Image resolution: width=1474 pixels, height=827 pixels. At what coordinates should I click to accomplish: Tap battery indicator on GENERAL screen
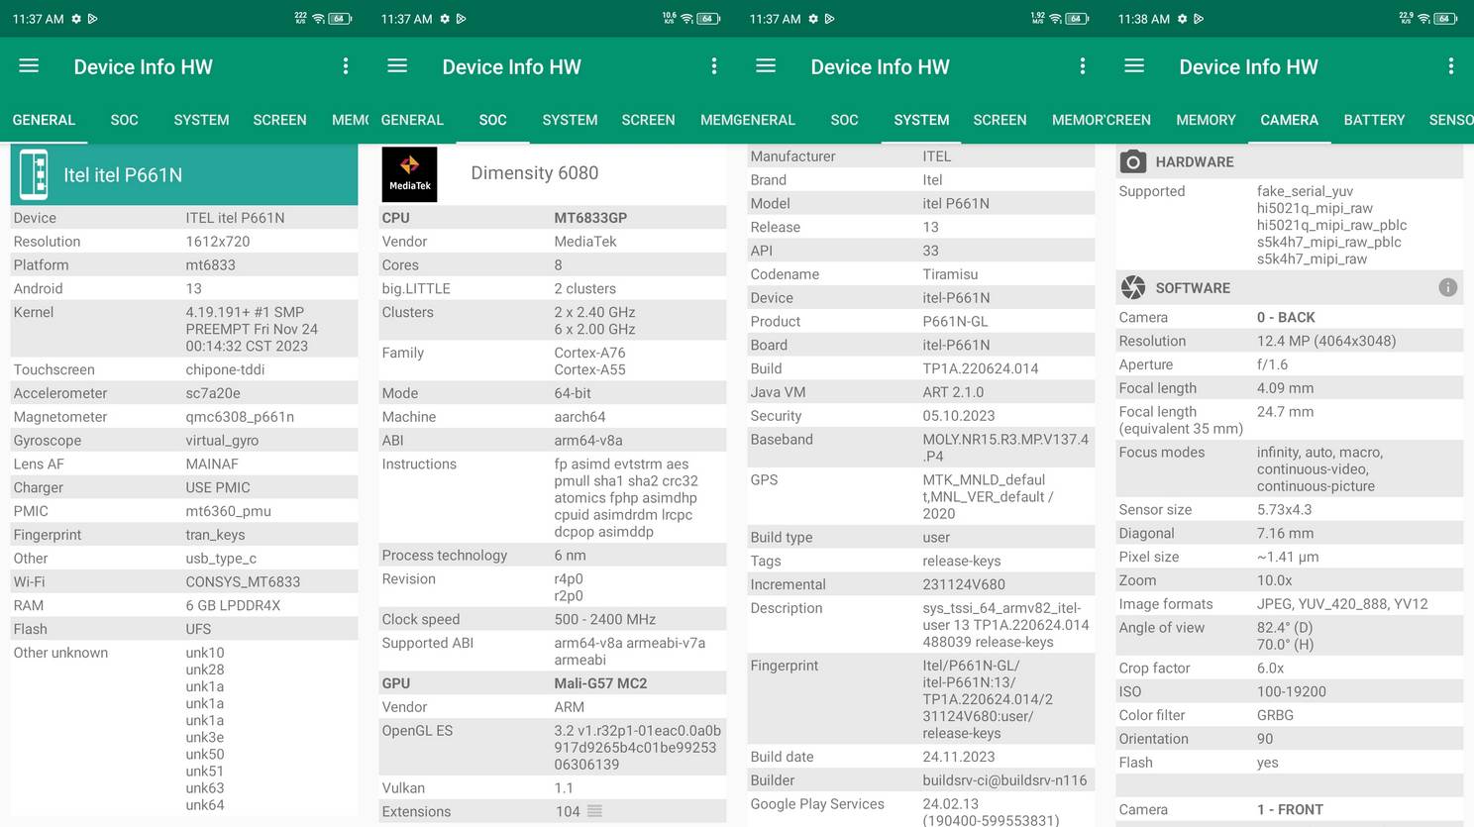(340, 19)
